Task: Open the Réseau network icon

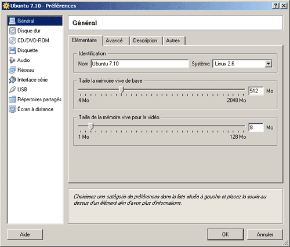Action: (12, 70)
